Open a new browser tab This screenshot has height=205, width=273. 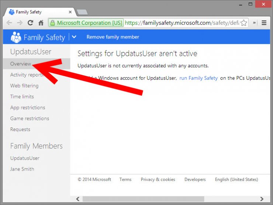click(82, 12)
